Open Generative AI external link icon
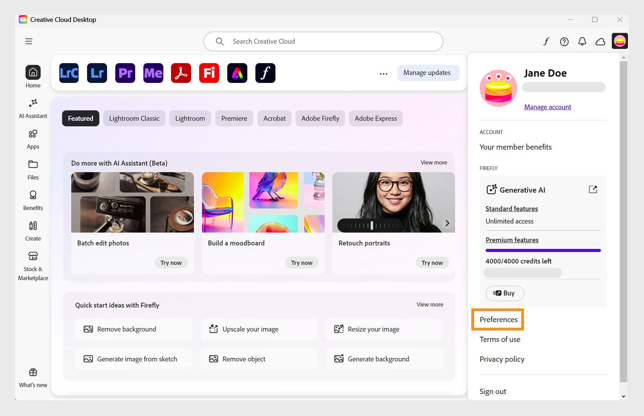Viewport: 644px width, 416px height. tap(593, 189)
